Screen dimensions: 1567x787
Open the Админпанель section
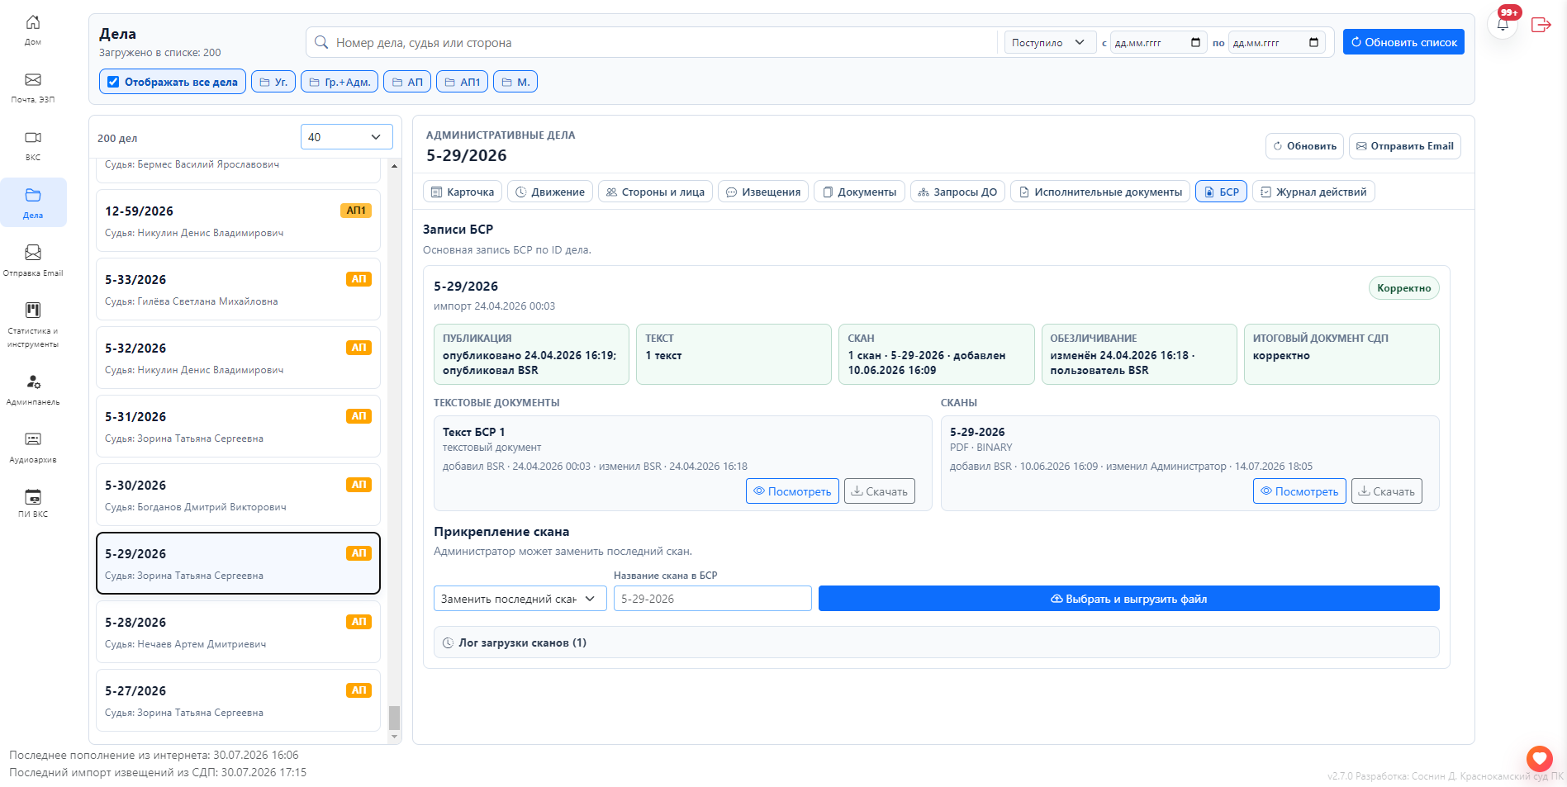tap(33, 389)
